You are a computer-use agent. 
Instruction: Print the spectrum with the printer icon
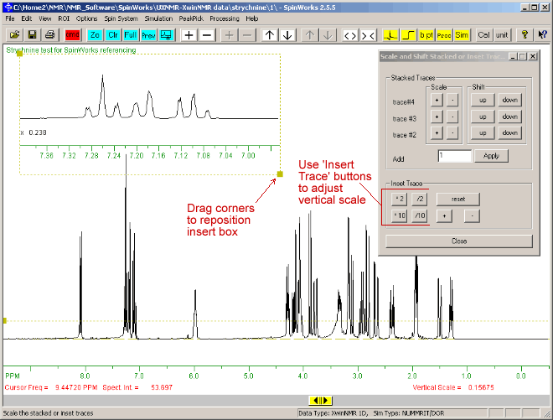coord(50,35)
